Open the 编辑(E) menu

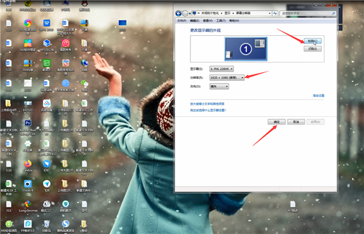(195, 21)
